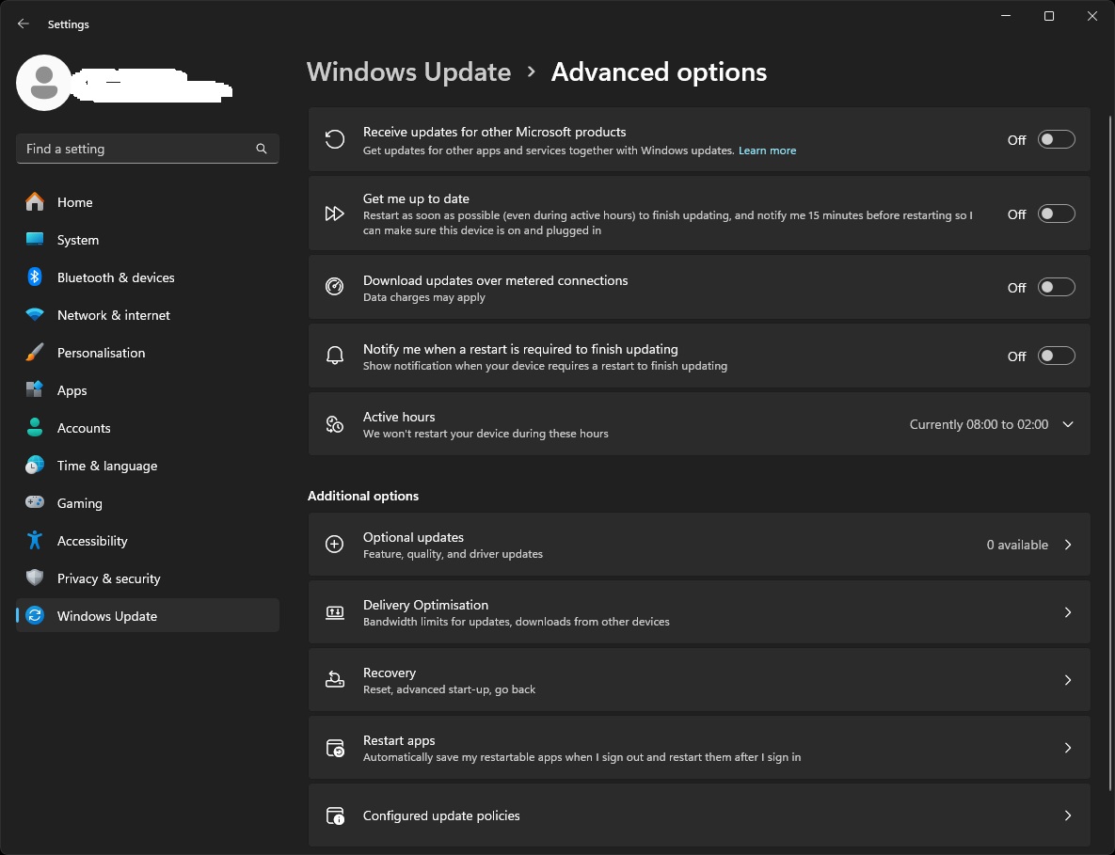Click the Gaming controller icon in sidebar
Image resolution: width=1115 pixels, height=855 pixels.
tap(35, 502)
